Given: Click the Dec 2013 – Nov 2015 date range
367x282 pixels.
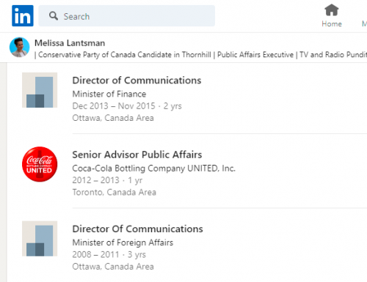Looking at the screenshot, I should 114,106.
